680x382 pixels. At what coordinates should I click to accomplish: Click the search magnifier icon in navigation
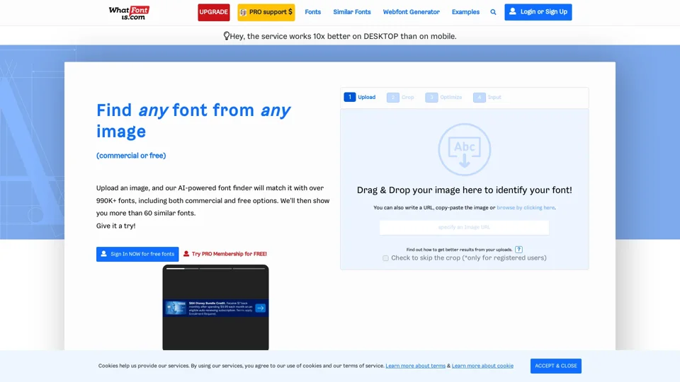493,12
